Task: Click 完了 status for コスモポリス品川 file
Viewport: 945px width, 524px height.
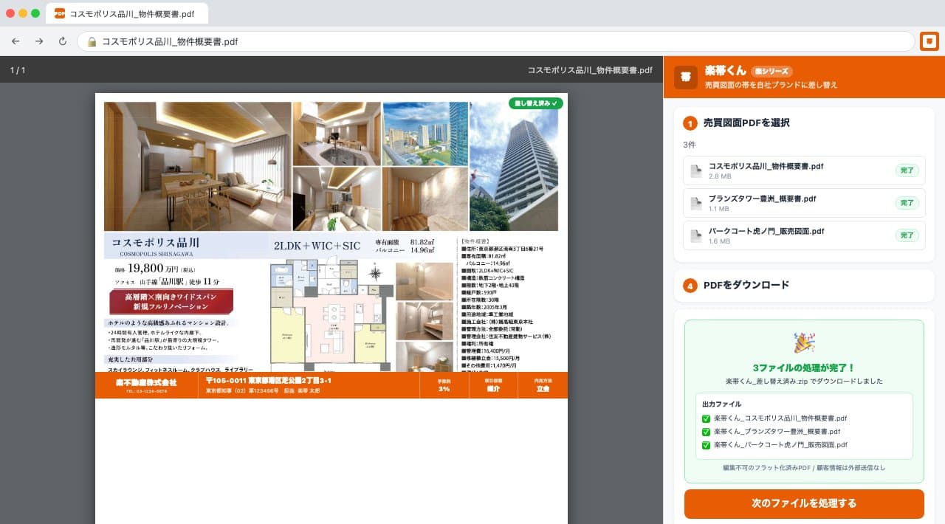Action: click(907, 170)
